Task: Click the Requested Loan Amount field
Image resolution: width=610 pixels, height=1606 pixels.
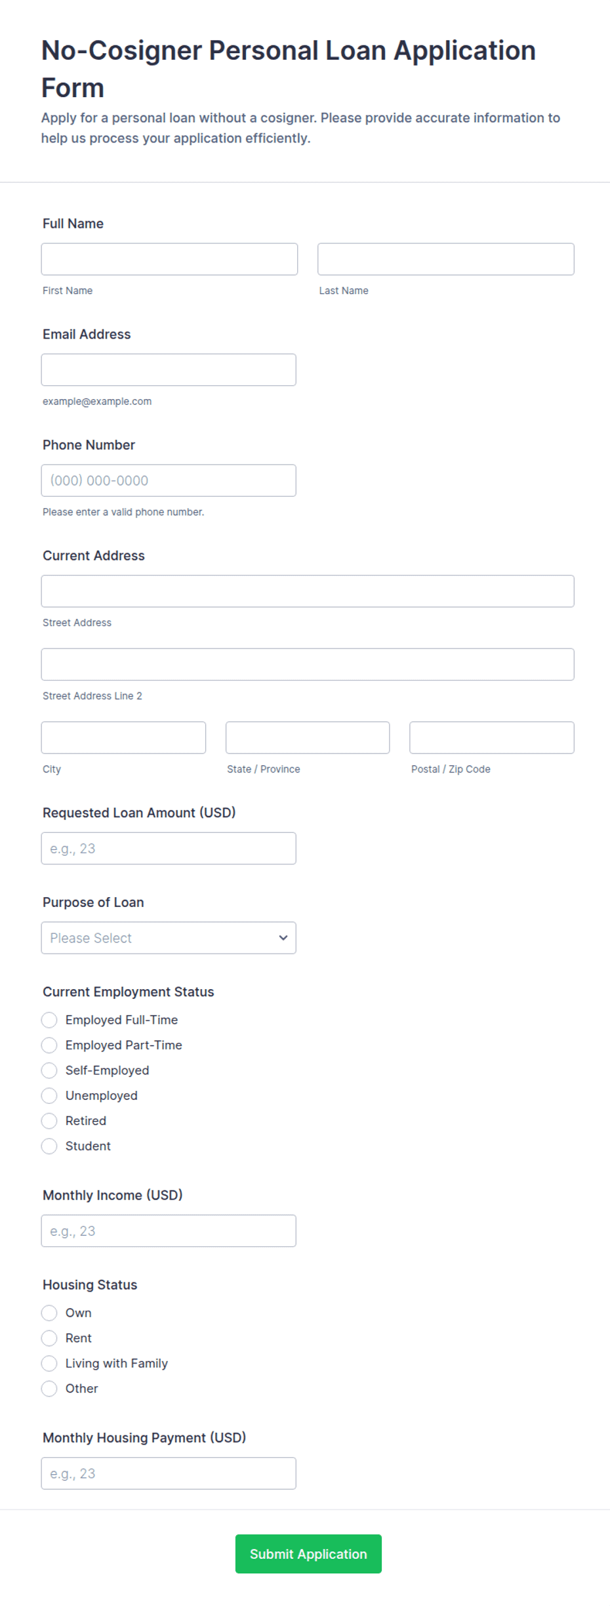Action: click(169, 849)
